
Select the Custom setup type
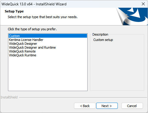click(x=48, y=36)
